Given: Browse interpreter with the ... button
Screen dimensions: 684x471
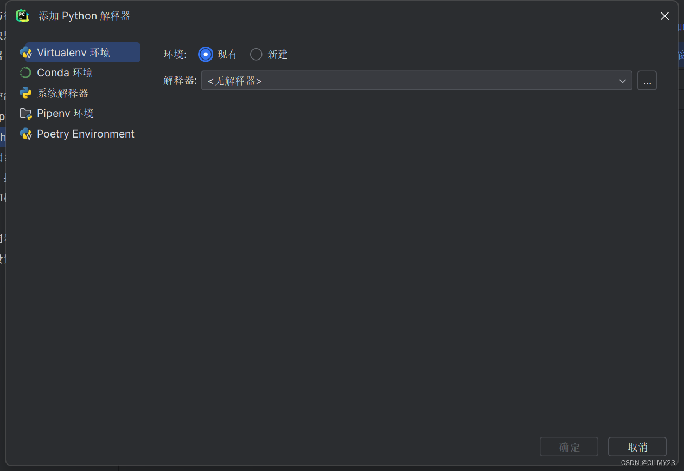Looking at the screenshot, I should (647, 81).
